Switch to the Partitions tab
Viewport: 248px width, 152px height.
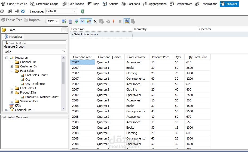pos(131,4)
